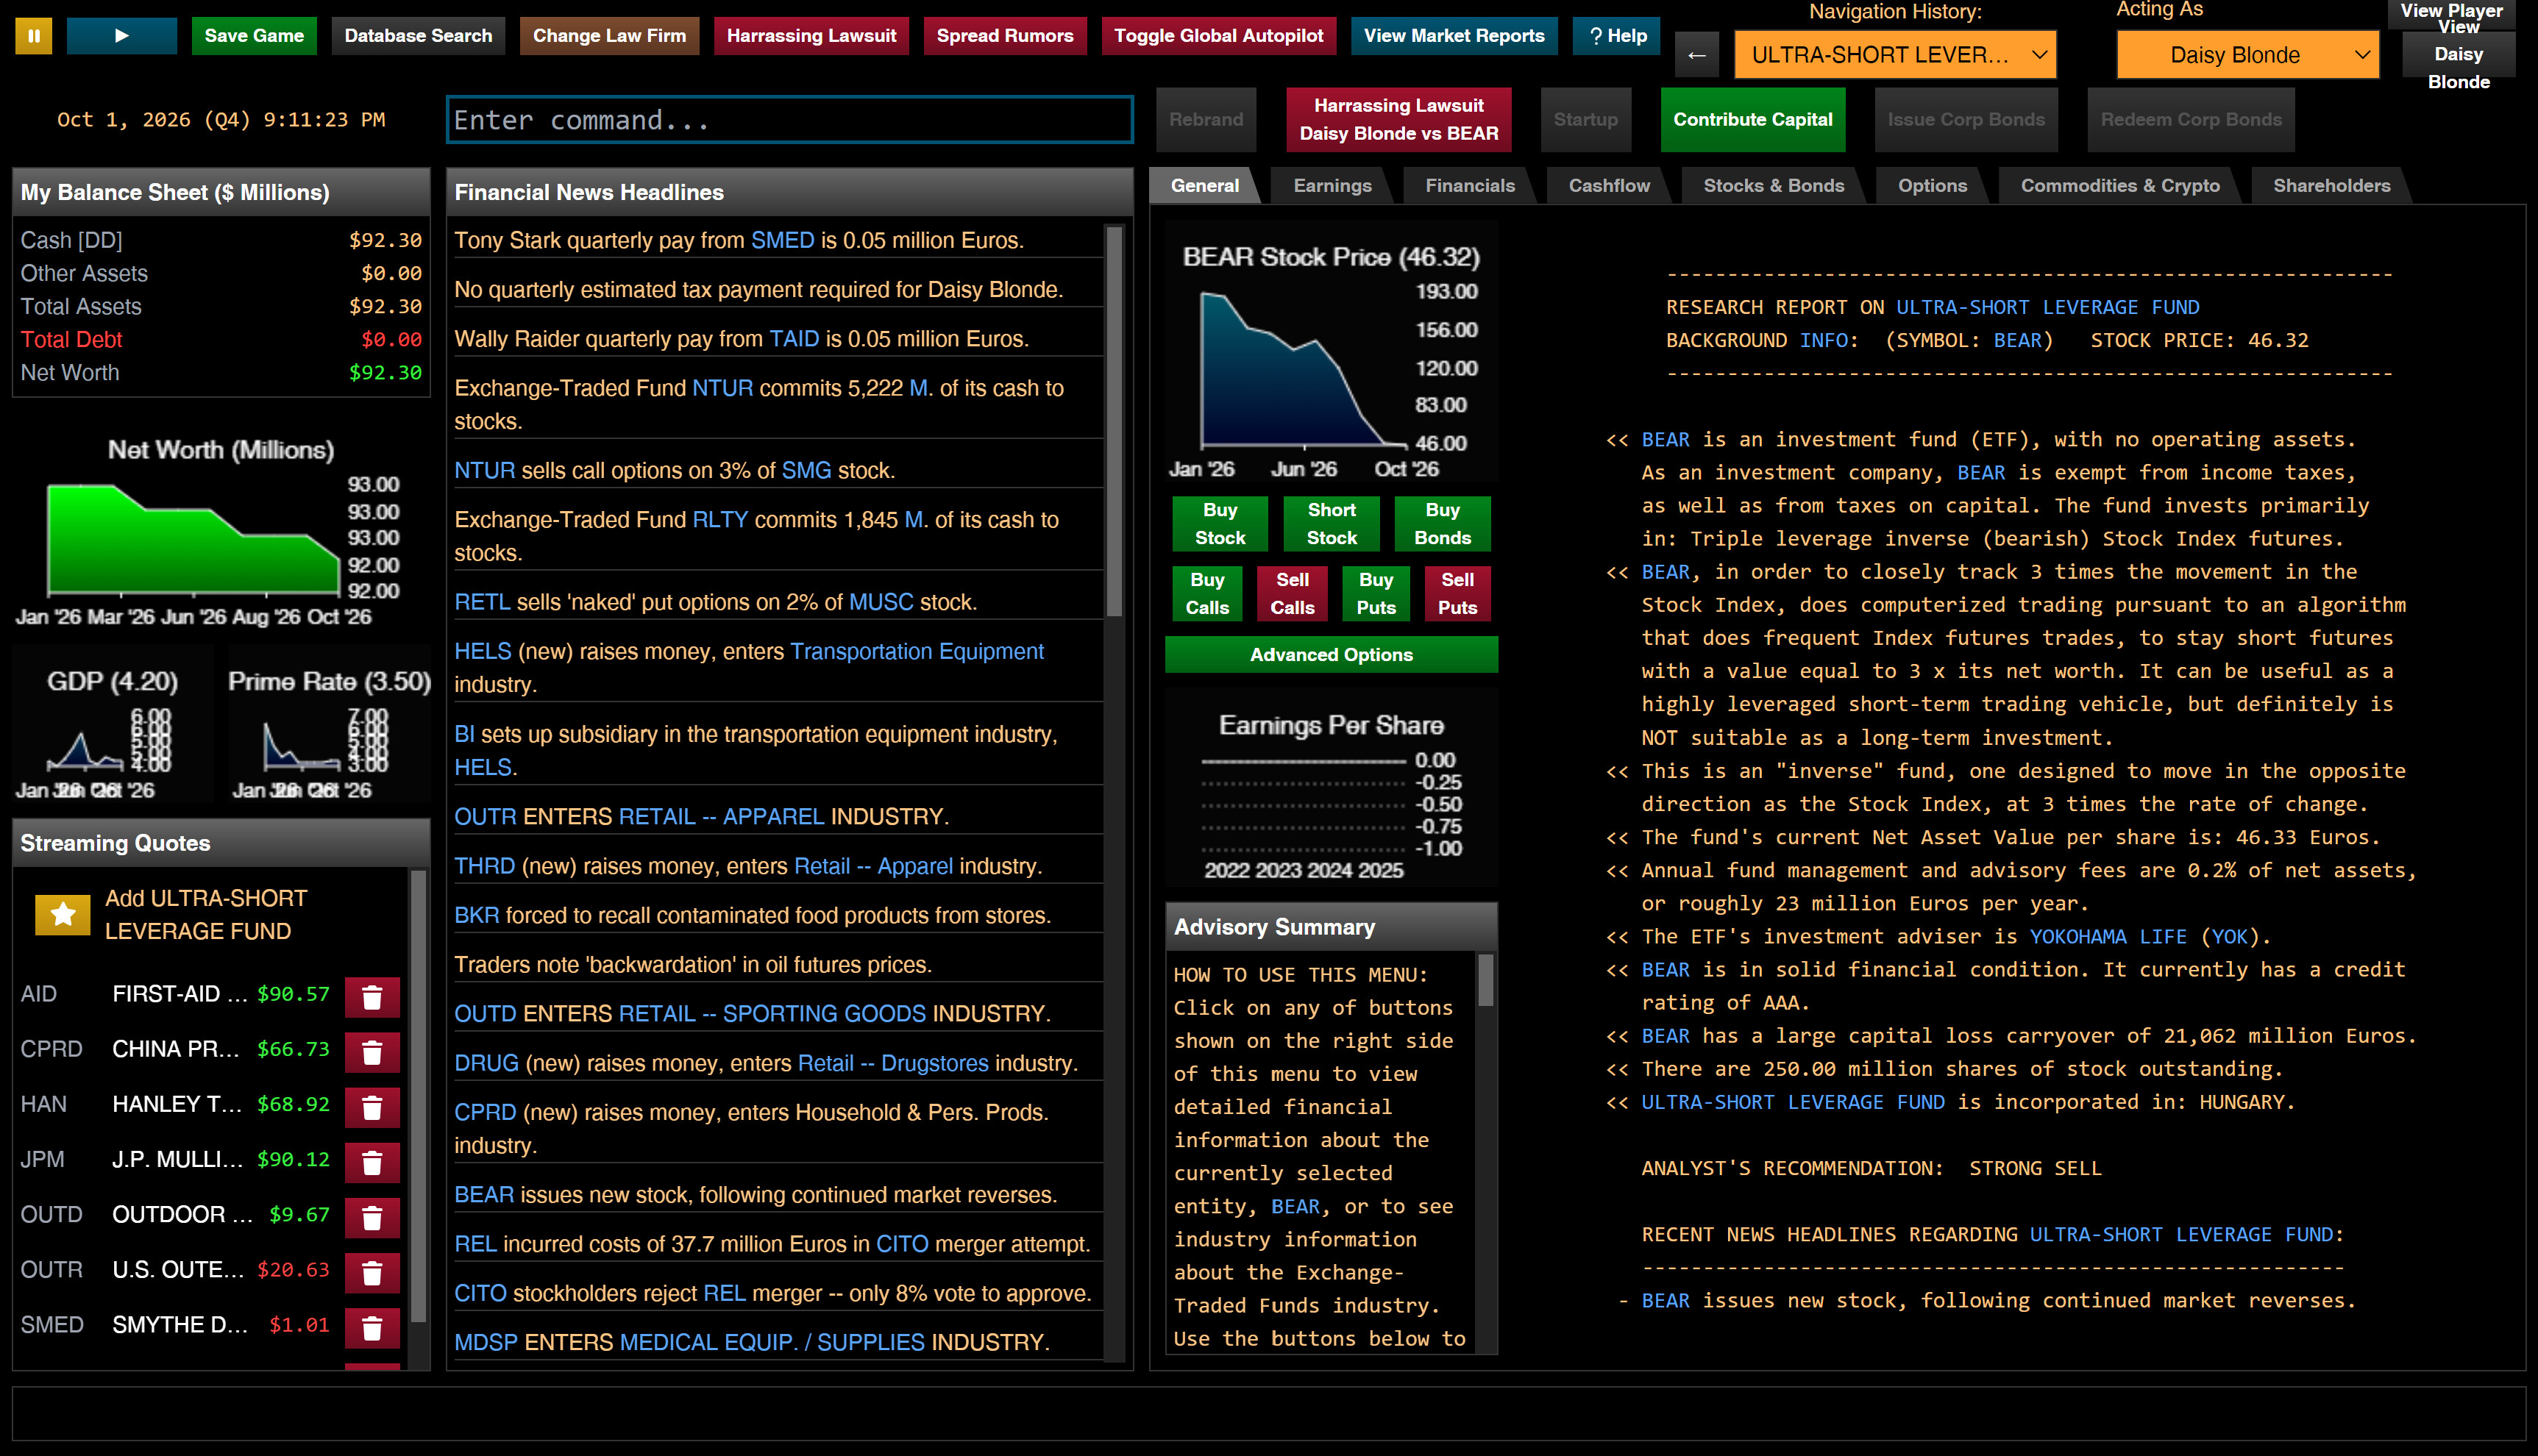Open the Navigation History dropdown

1894,54
